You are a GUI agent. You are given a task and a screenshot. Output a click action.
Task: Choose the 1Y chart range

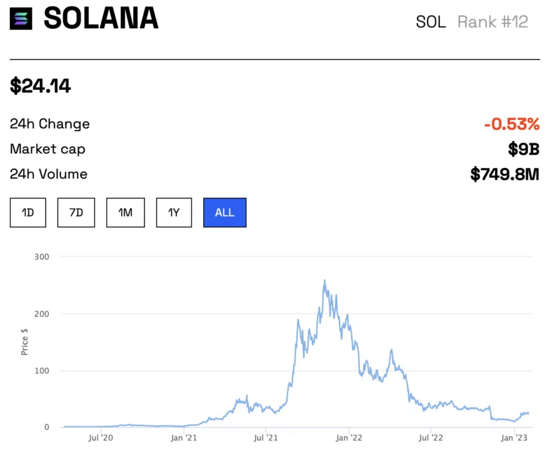tap(174, 213)
